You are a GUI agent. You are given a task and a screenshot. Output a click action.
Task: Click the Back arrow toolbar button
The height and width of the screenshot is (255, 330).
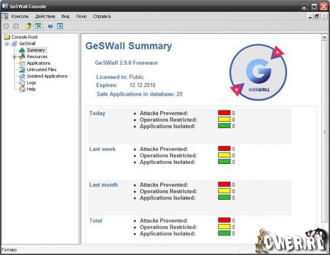tap(6, 26)
